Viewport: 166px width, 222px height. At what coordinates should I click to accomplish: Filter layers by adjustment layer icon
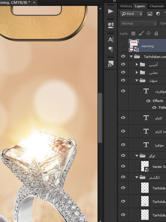pos(158,14)
